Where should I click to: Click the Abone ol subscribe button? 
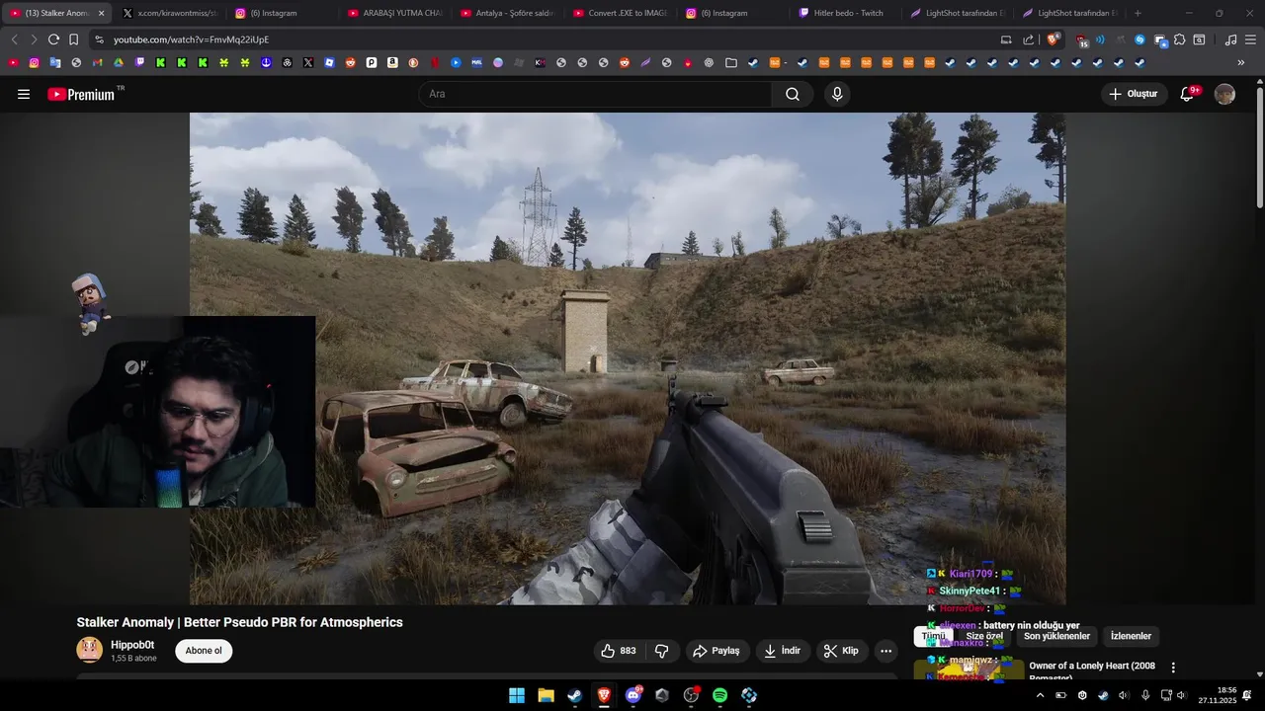click(204, 651)
